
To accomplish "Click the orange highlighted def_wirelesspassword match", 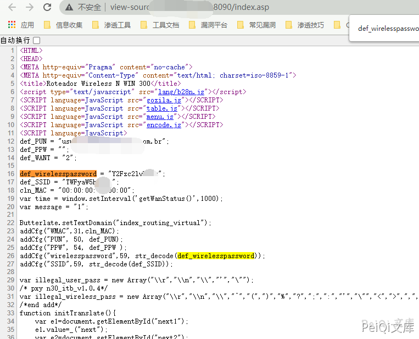I will (x=58, y=174).
